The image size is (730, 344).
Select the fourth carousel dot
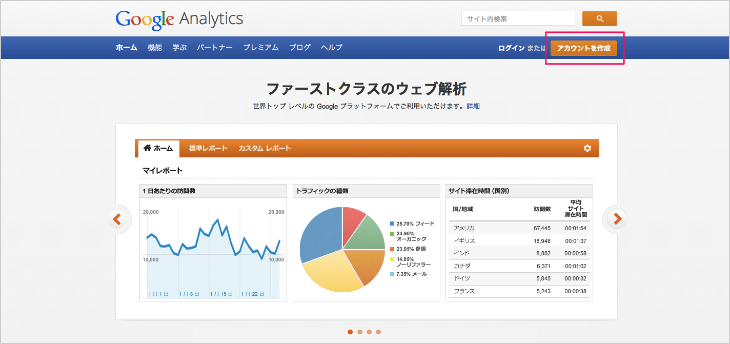tap(378, 332)
